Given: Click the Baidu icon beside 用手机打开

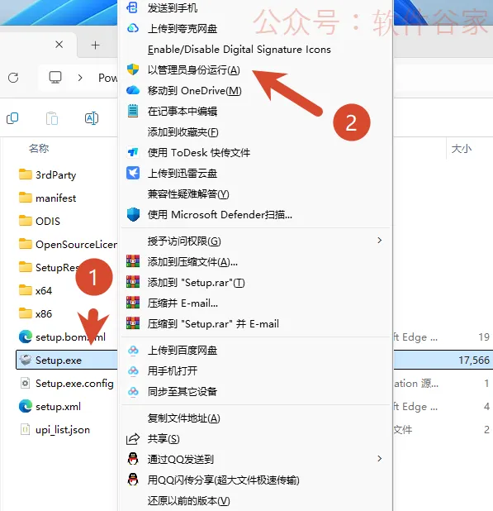Looking at the screenshot, I should tap(133, 371).
